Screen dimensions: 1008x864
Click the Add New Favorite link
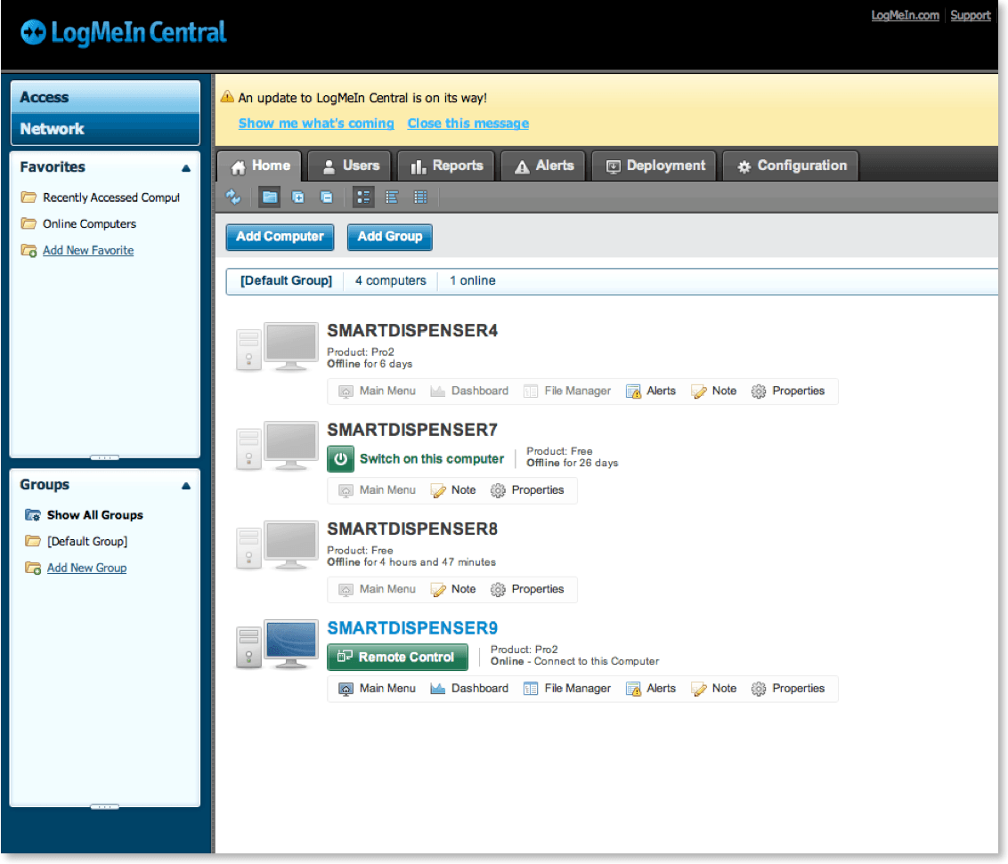click(88, 251)
